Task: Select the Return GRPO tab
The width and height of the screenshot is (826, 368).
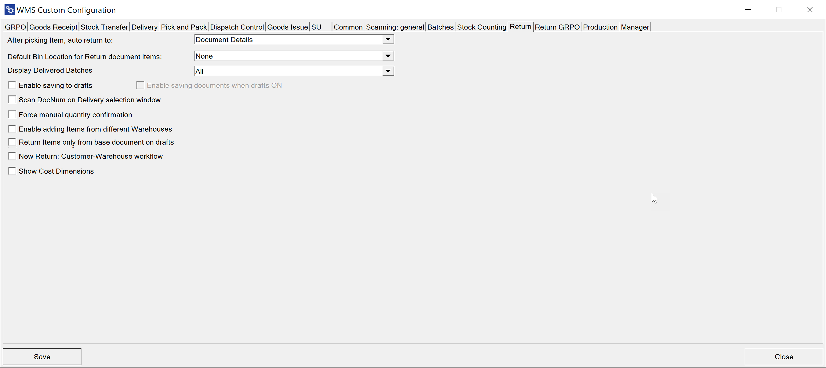Action: click(557, 27)
